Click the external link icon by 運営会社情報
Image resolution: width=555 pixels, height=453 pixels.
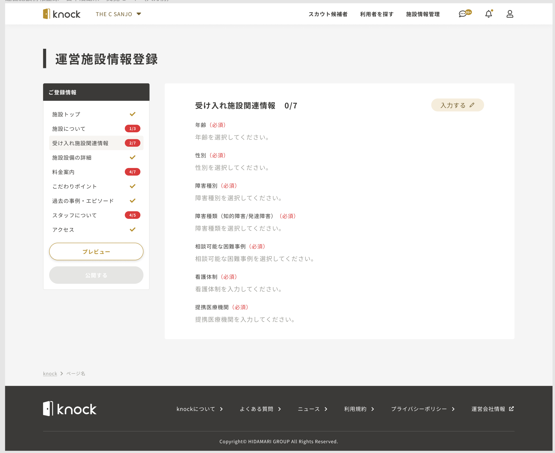click(511, 409)
